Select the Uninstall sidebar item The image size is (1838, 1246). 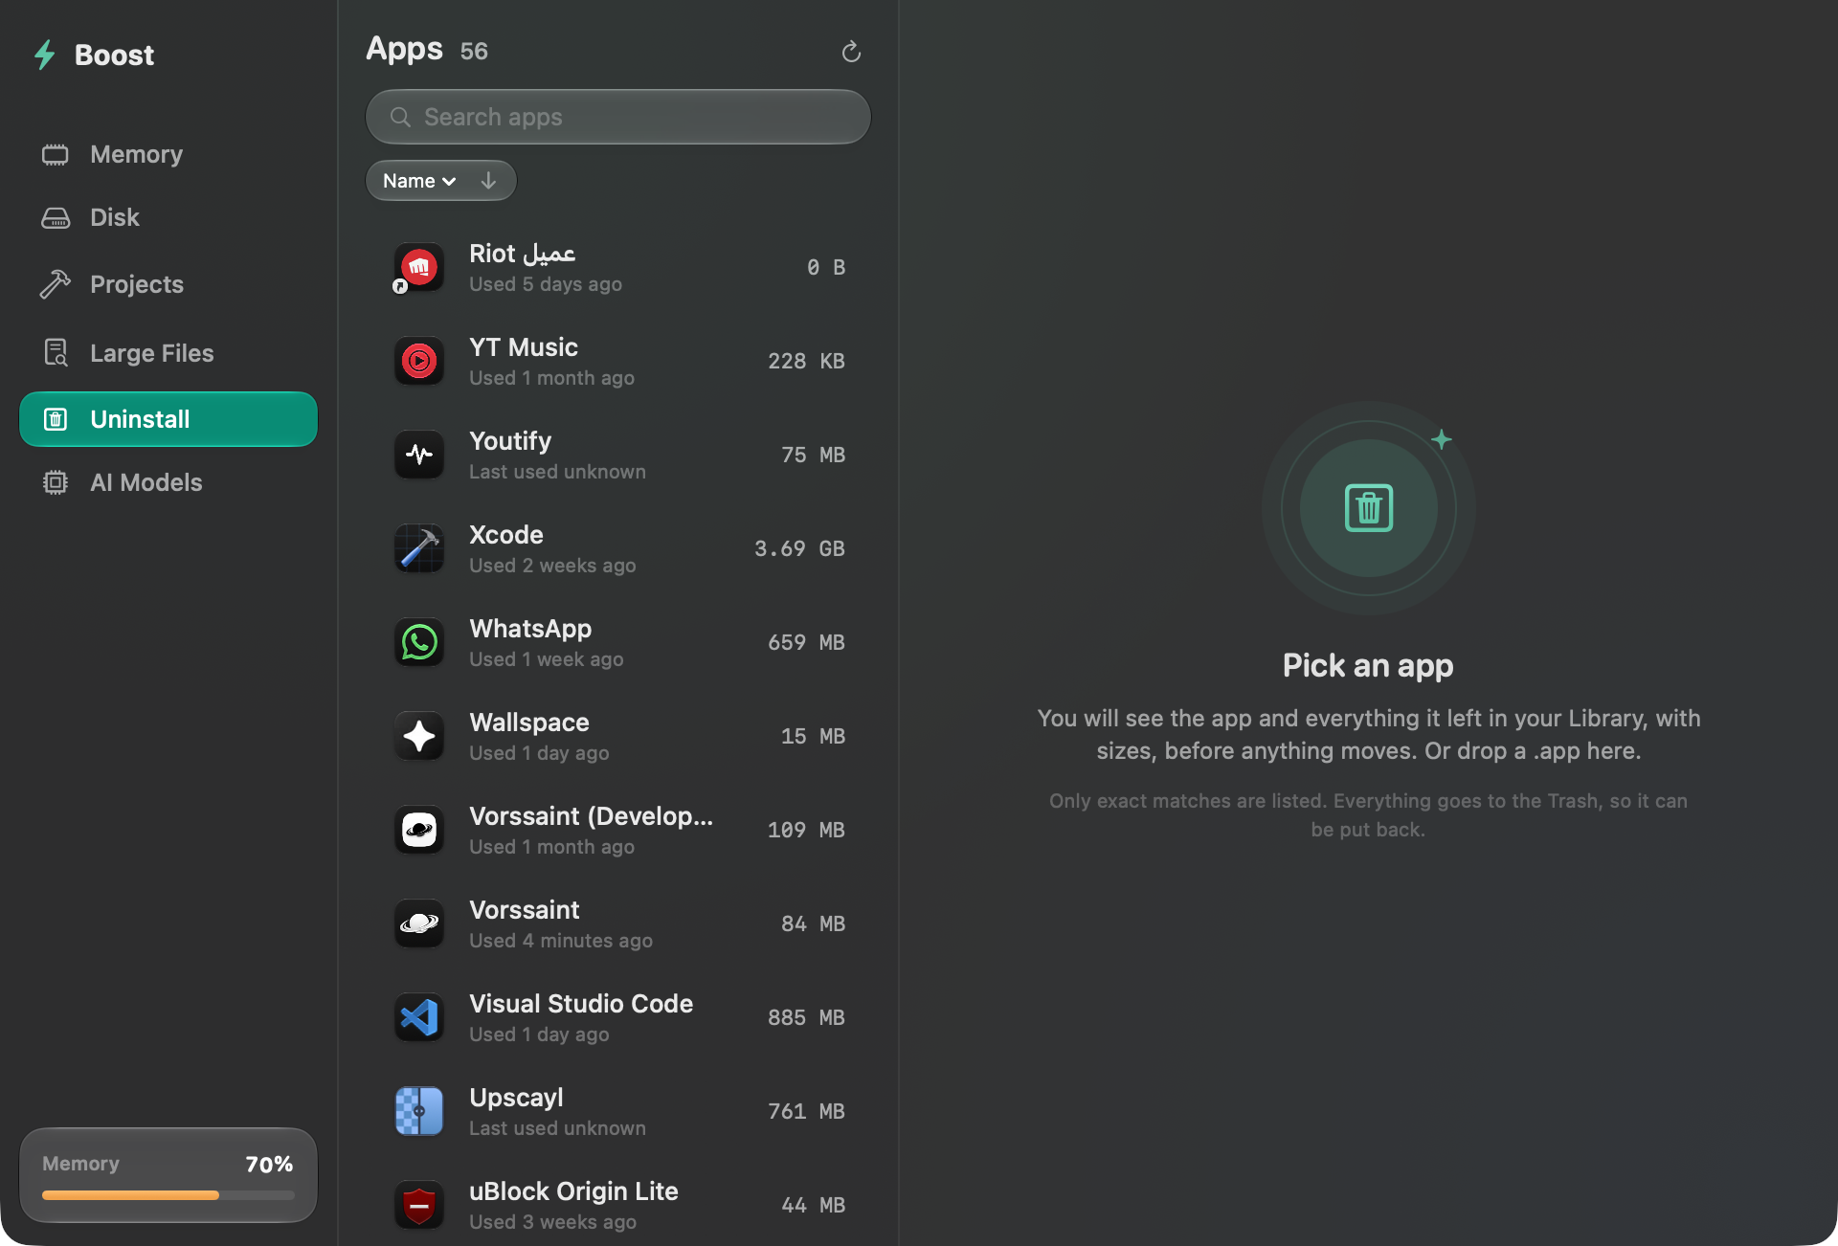(168, 419)
